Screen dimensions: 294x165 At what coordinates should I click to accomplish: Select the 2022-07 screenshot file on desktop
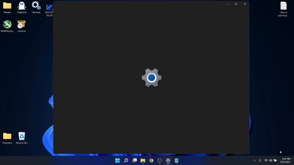pos(50,11)
